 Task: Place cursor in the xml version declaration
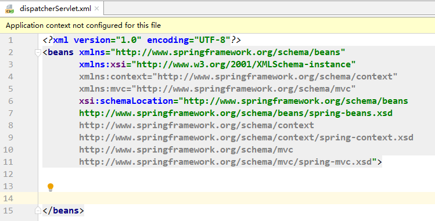142,40
